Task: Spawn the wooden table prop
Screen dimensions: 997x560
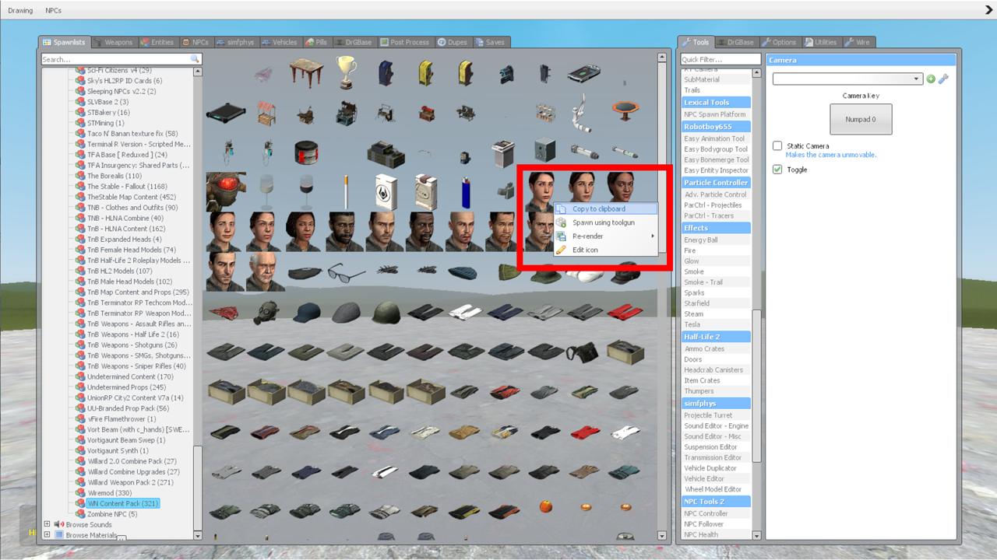Action: (x=306, y=74)
